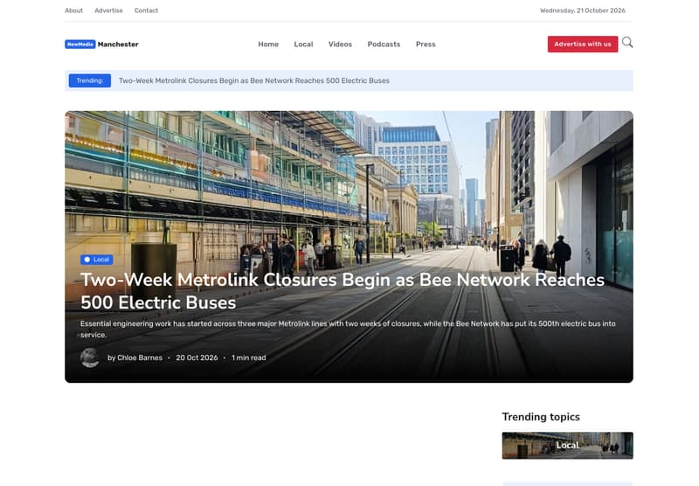Click the NewMedia Manchester logo

[x=101, y=44]
